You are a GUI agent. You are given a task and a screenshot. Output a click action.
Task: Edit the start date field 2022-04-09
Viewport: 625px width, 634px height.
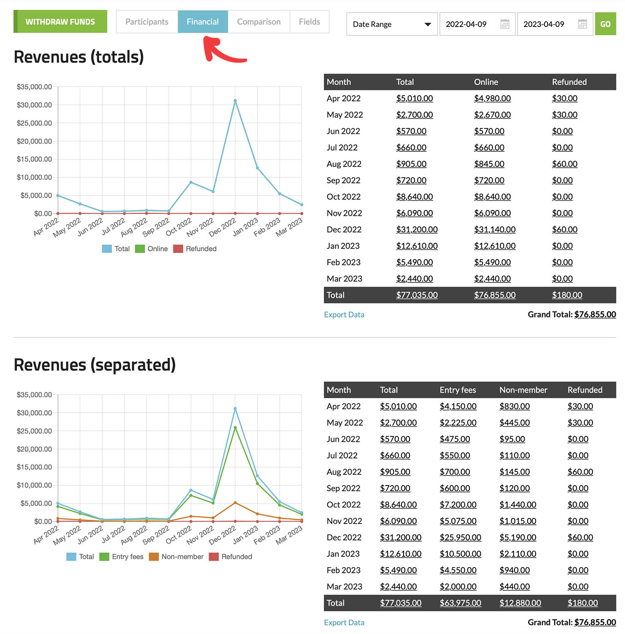tap(466, 24)
